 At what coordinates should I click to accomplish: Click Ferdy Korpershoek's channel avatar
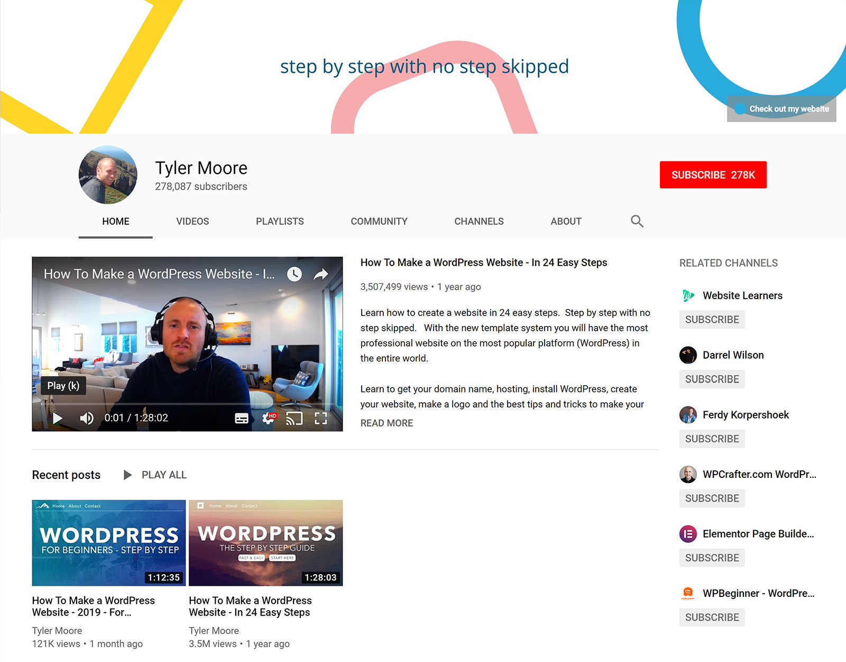pyautogui.click(x=688, y=415)
